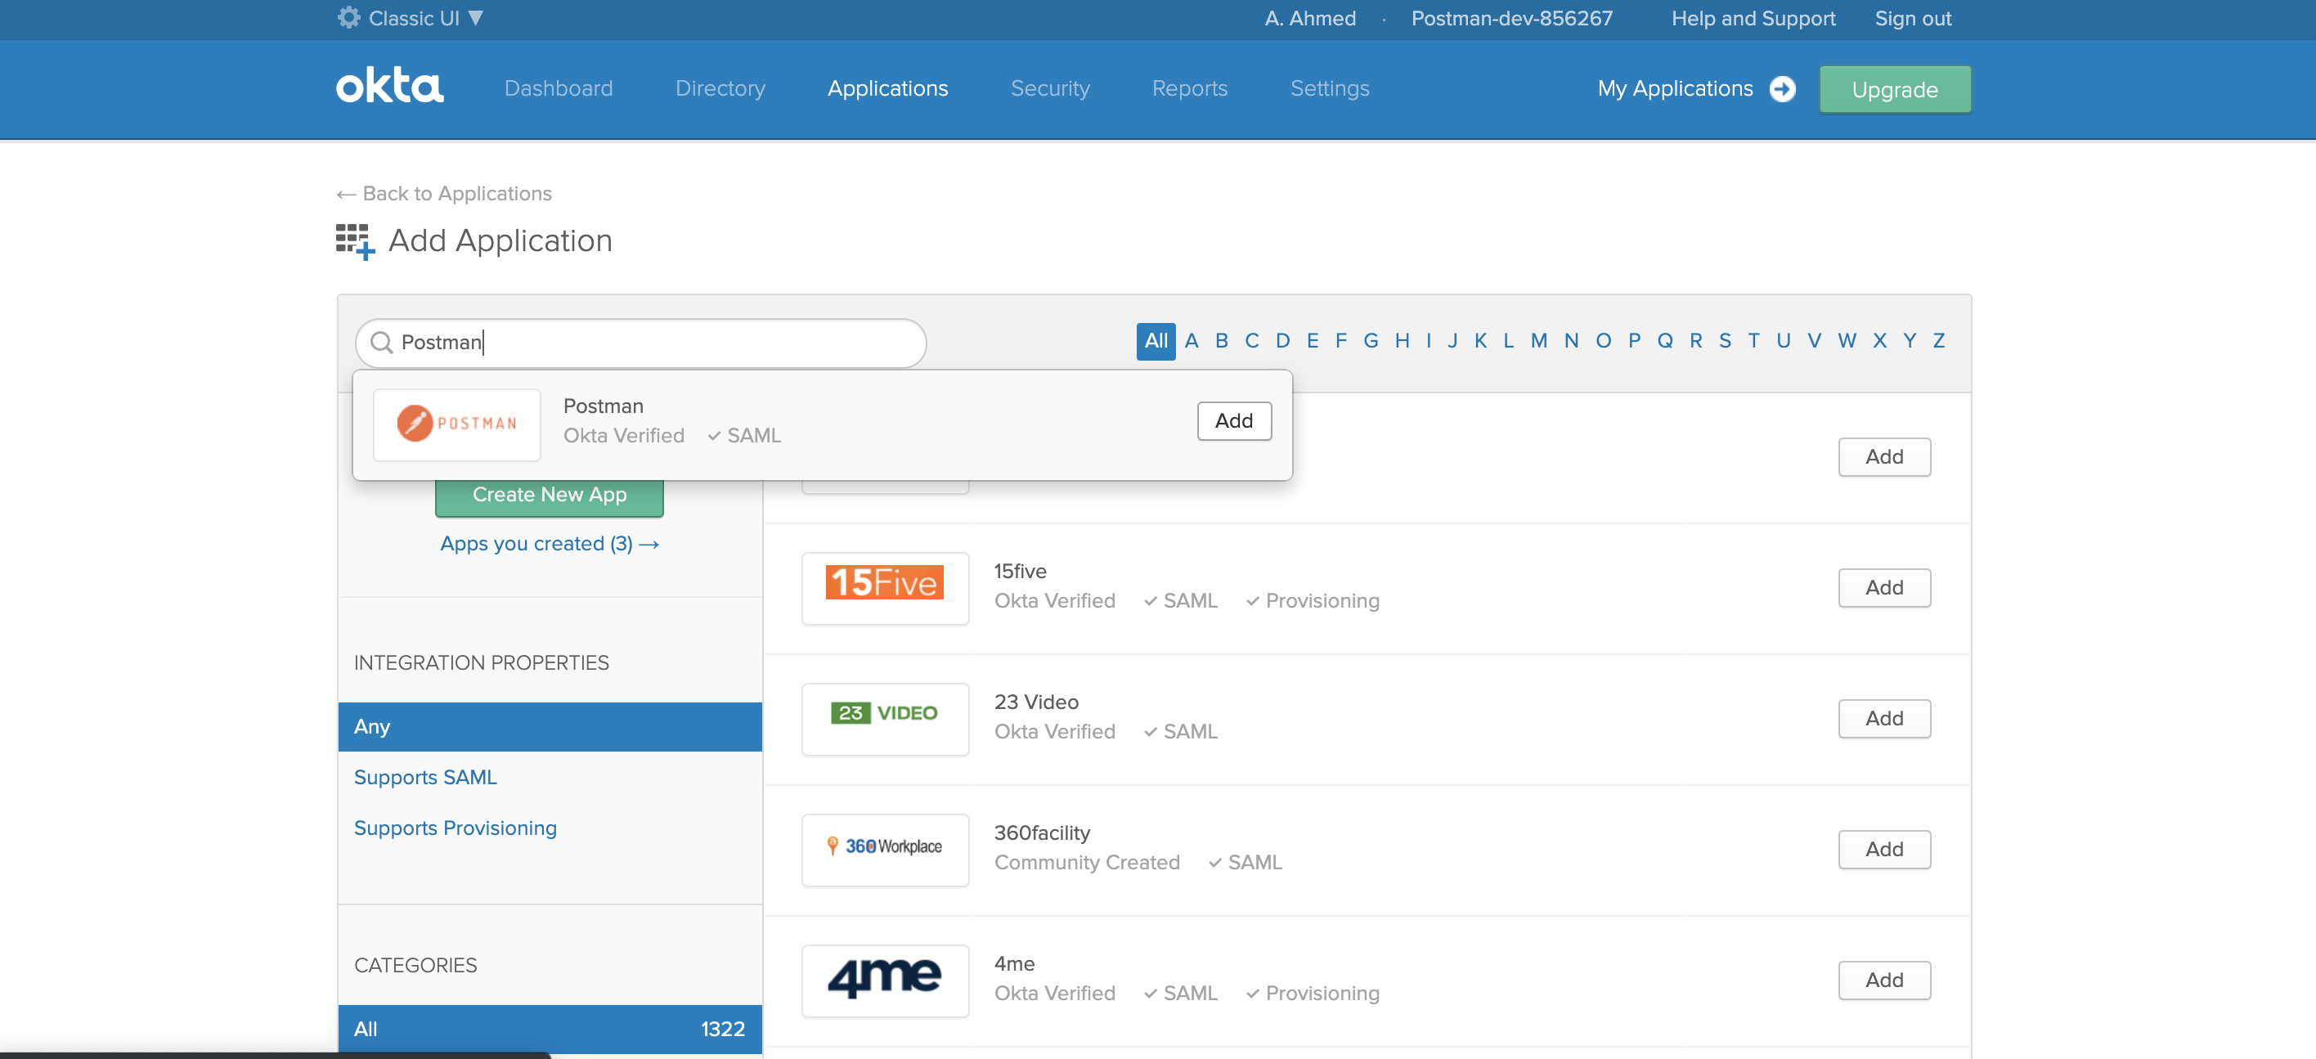This screenshot has height=1059, width=2316.
Task: Add the Postman application
Action: click(1232, 420)
